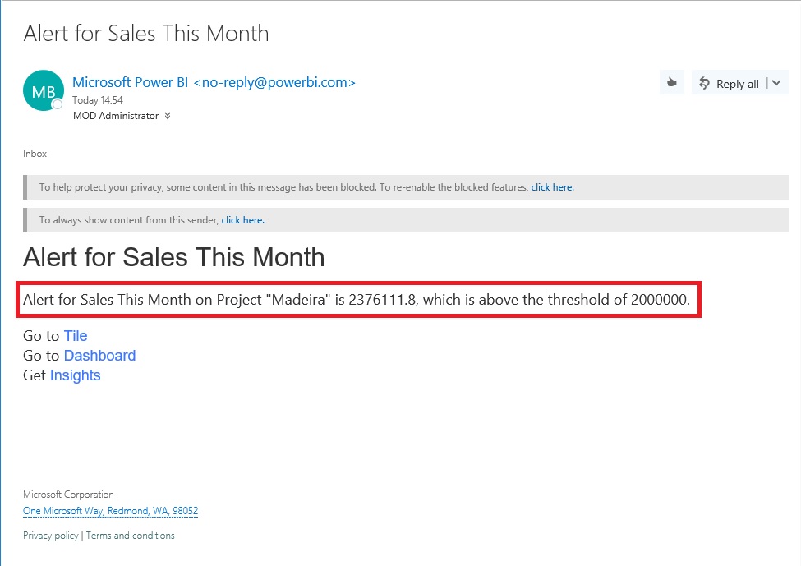Select the highlighted sales threshold alert text
This screenshot has height=566, width=801.
tap(358, 300)
